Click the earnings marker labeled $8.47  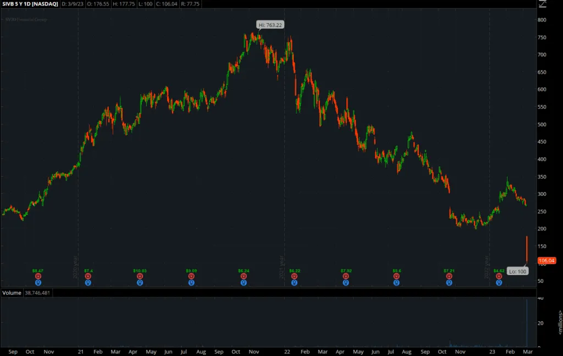click(37, 275)
